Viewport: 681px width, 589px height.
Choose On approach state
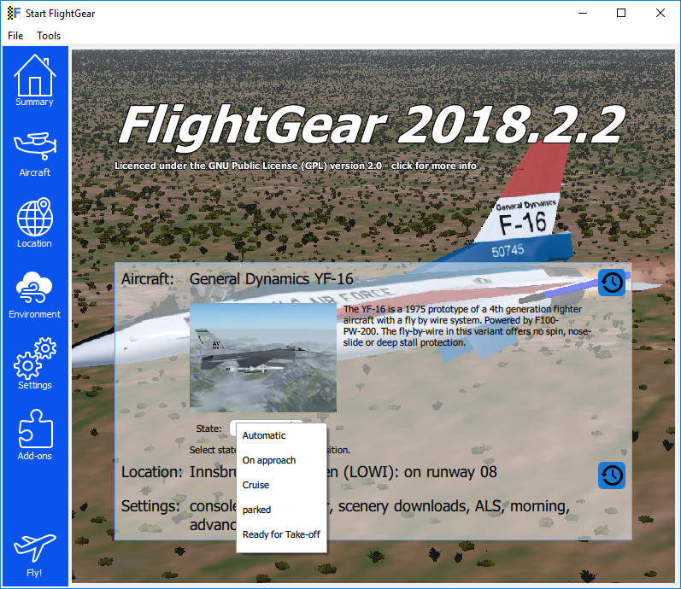coord(281,460)
